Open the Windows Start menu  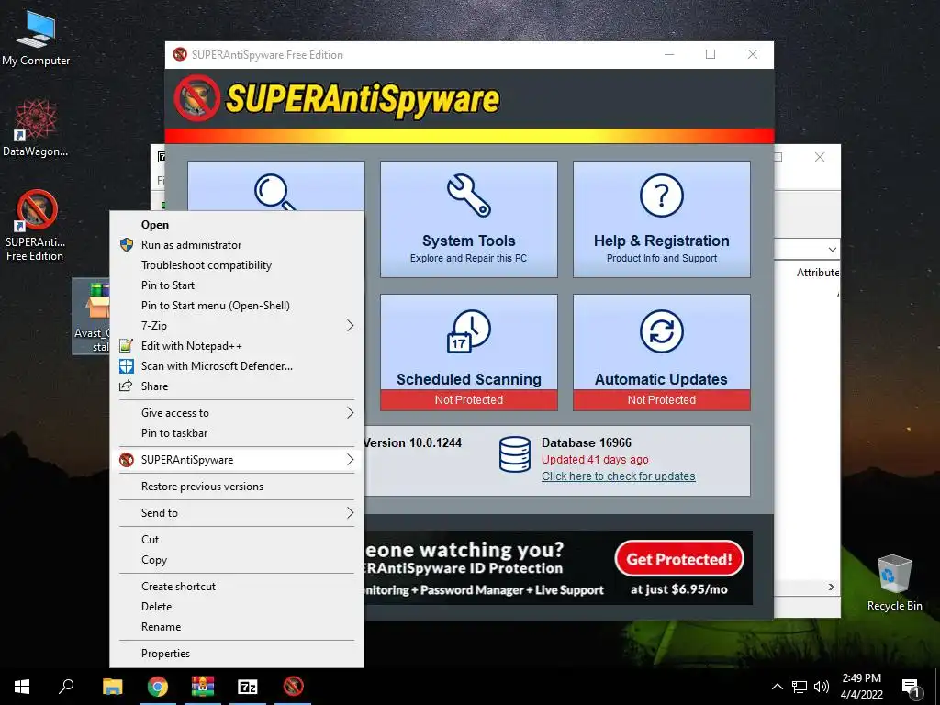pos(22,687)
